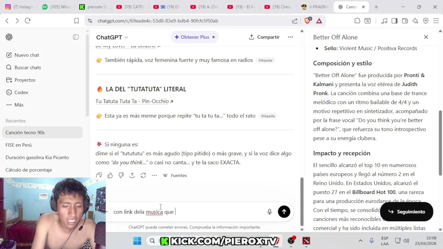Open more response actions ellipsis
This screenshot has height=249, width=443.
coord(154,175)
